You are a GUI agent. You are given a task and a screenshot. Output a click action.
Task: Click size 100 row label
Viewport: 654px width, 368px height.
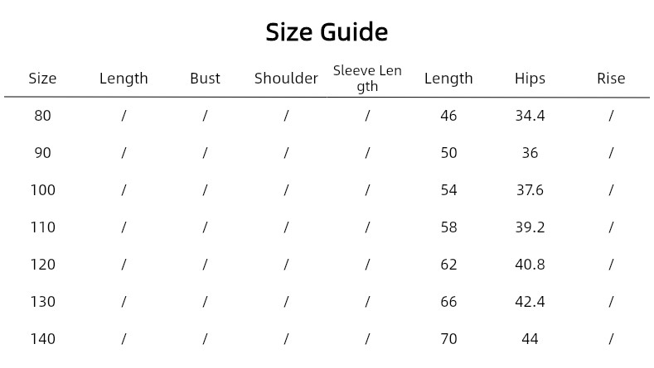click(42, 190)
